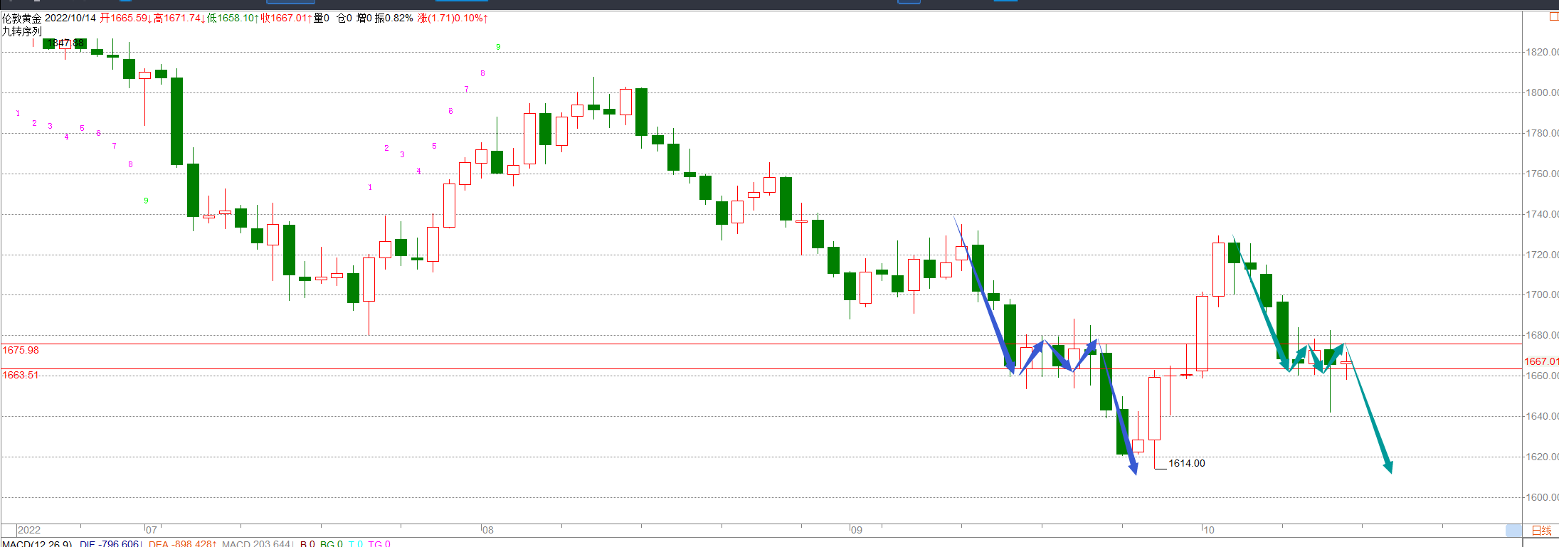
Task: Click the open price 开1665.59
Action: [x=125, y=18]
